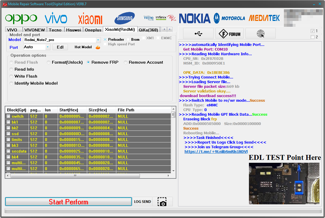Click the app logo in title bar
325x218 pixels.
coord(5,4)
